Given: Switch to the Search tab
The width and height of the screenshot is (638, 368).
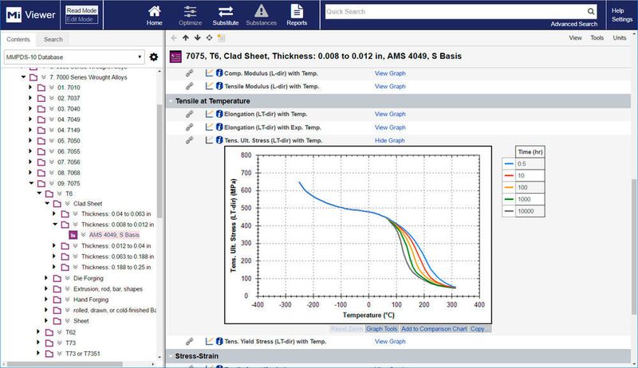Looking at the screenshot, I should tap(53, 39).
